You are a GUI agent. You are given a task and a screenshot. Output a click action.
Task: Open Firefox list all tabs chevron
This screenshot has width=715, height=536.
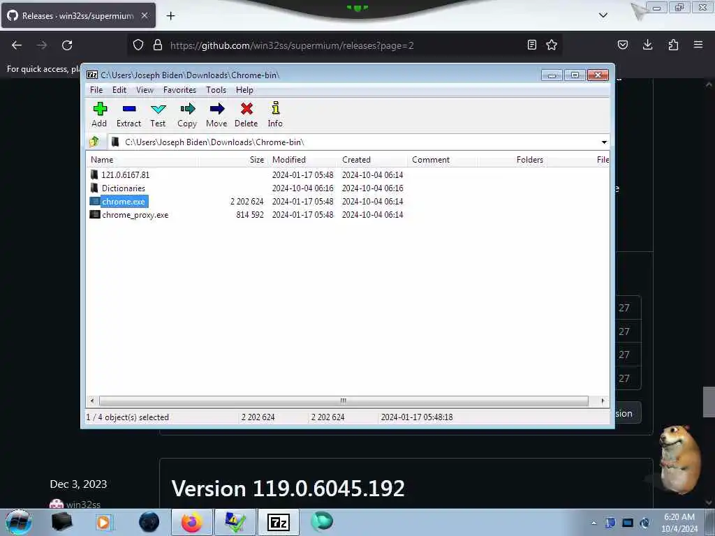click(603, 15)
